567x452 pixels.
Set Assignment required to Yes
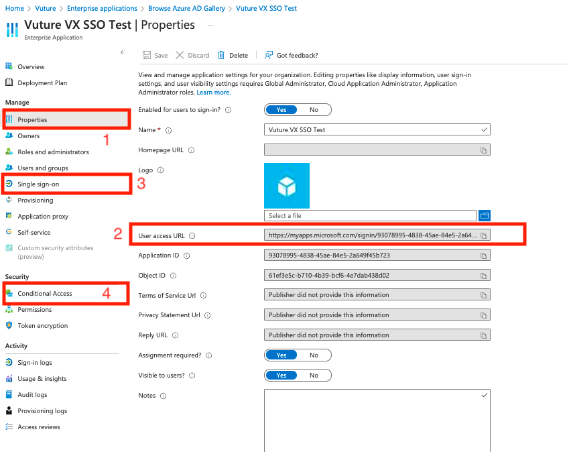click(281, 355)
